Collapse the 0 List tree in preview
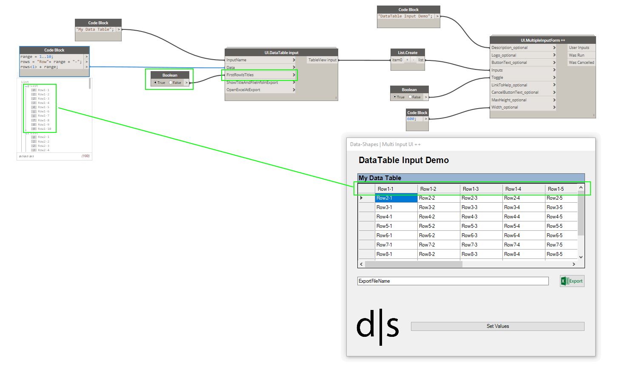 coord(26,86)
